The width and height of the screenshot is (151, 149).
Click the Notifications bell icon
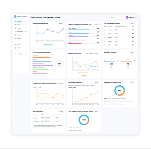[x=15, y=32]
